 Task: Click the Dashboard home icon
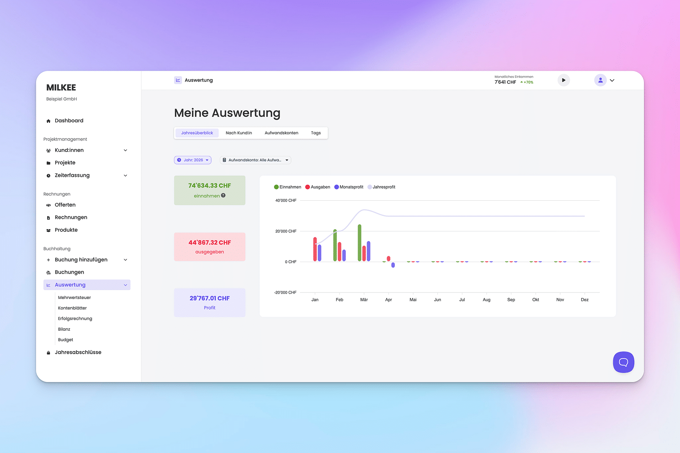tap(49, 121)
